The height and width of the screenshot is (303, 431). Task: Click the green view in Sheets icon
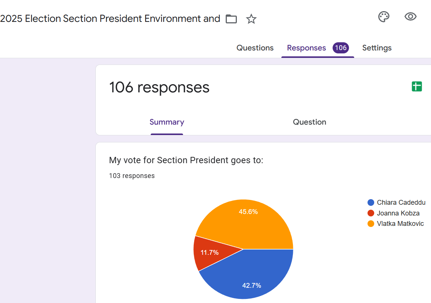[x=417, y=87]
